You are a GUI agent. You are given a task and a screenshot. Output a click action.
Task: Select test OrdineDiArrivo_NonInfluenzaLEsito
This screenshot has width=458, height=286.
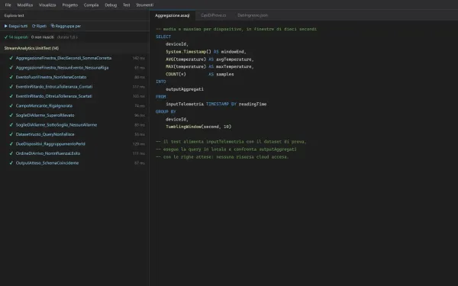[75, 153]
